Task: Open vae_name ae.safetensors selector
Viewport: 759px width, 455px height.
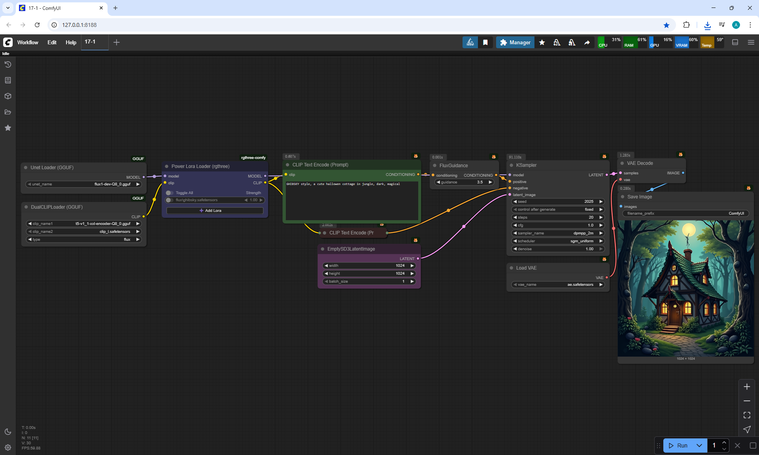Action: pyautogui.click(x=557, y=285)
